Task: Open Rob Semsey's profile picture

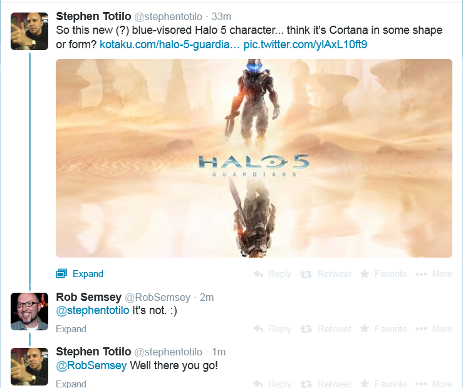Action: [x=29, y=312]
